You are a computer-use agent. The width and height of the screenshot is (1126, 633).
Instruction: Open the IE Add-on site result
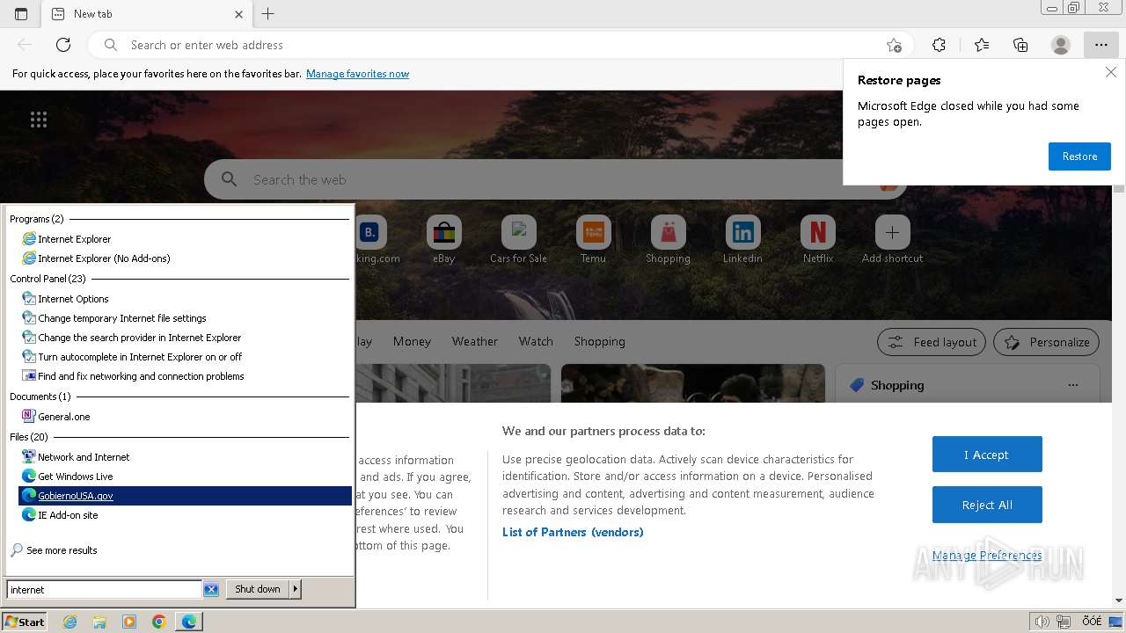point(185,515)
